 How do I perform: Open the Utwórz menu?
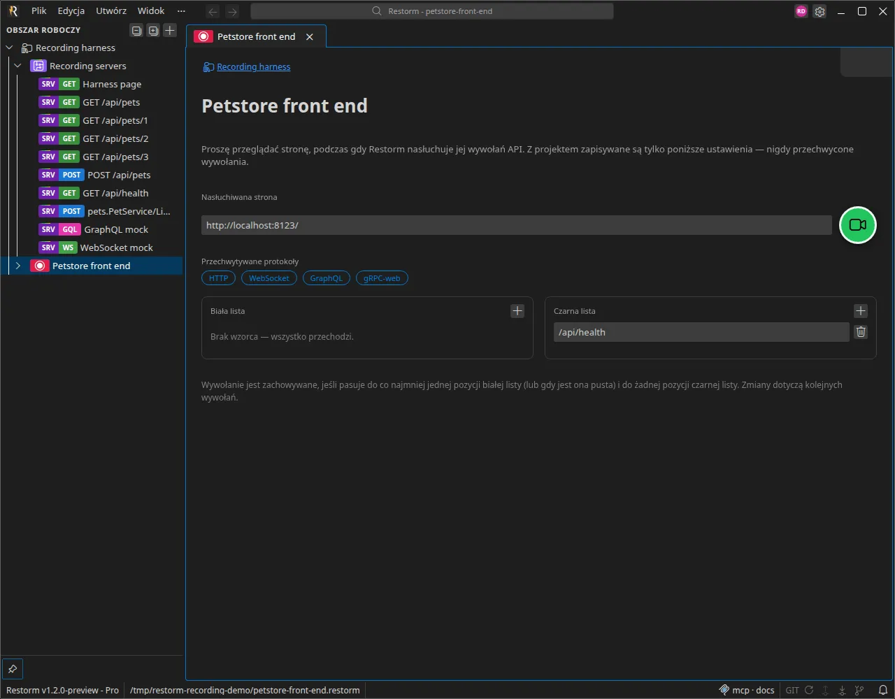coord(111,11)
